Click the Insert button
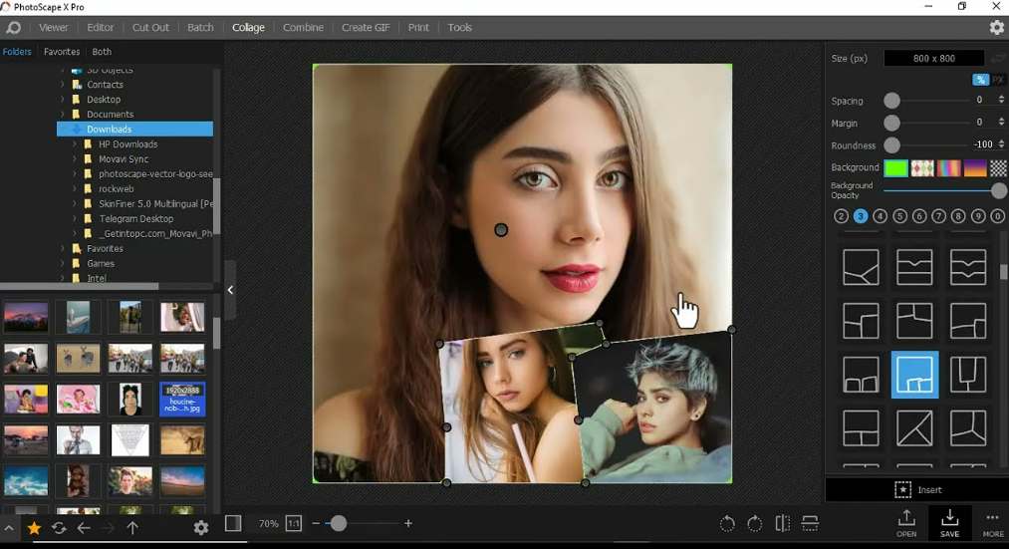This screenshot has height=549, width=1009. [917, 490]
